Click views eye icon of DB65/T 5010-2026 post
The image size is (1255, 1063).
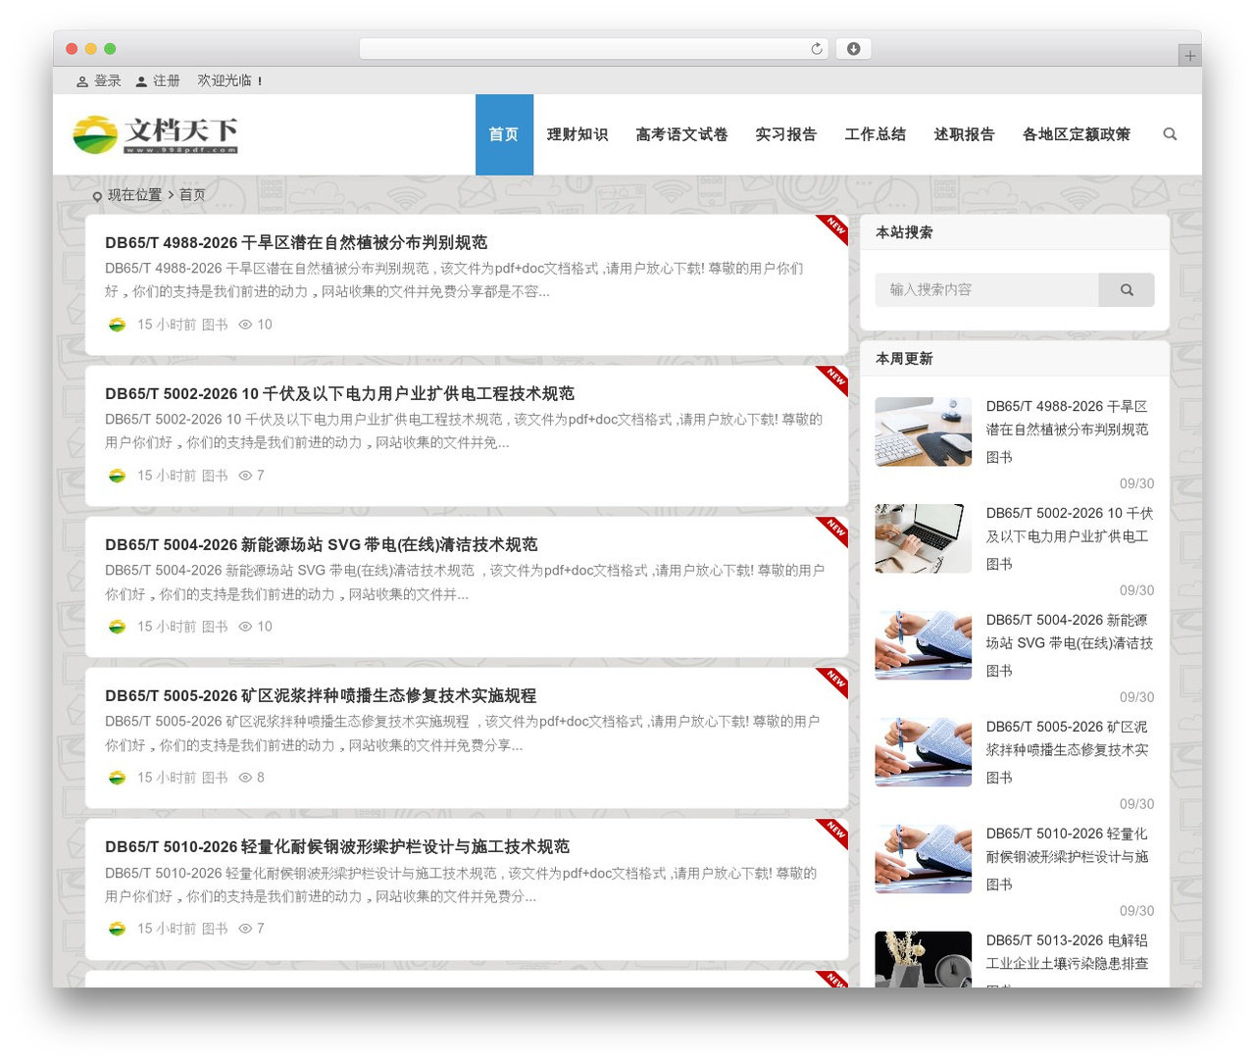click(245, 929)
